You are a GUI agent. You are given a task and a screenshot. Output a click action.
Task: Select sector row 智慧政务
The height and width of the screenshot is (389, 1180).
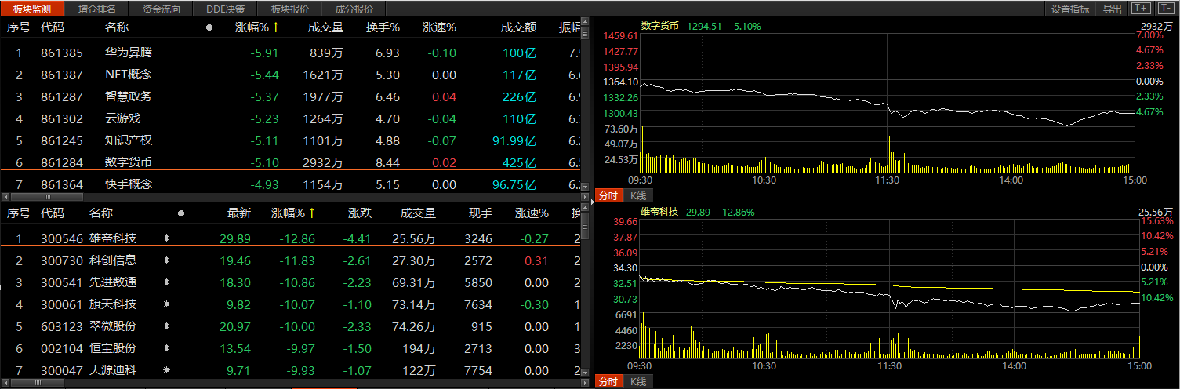[x=290, y=97]
